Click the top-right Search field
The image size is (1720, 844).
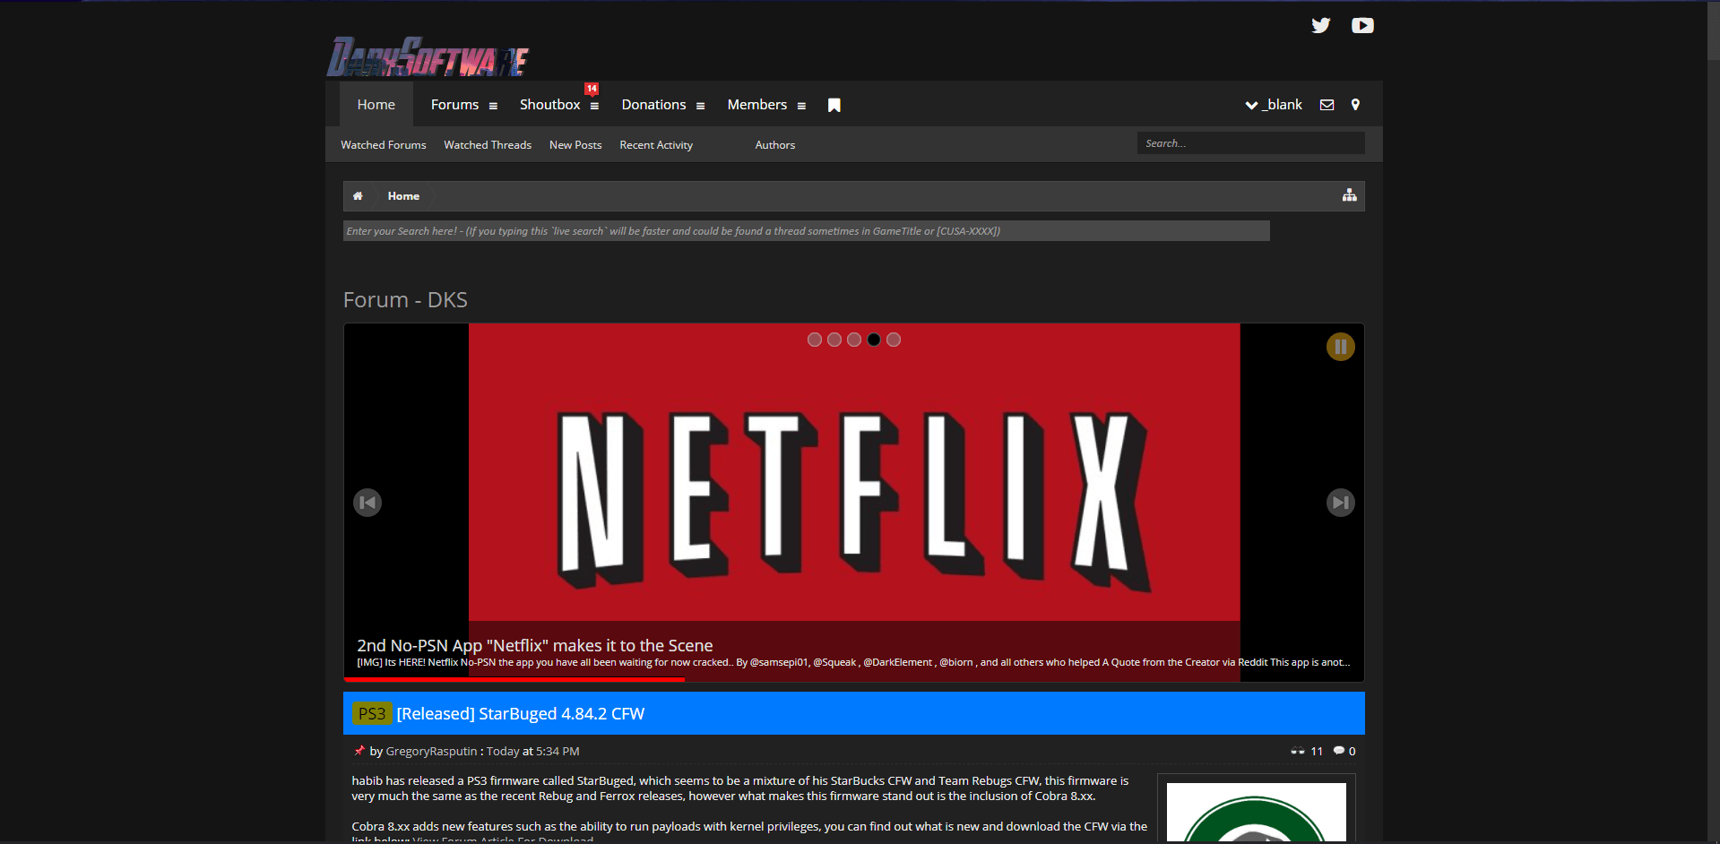click(x=1250, y=143)
